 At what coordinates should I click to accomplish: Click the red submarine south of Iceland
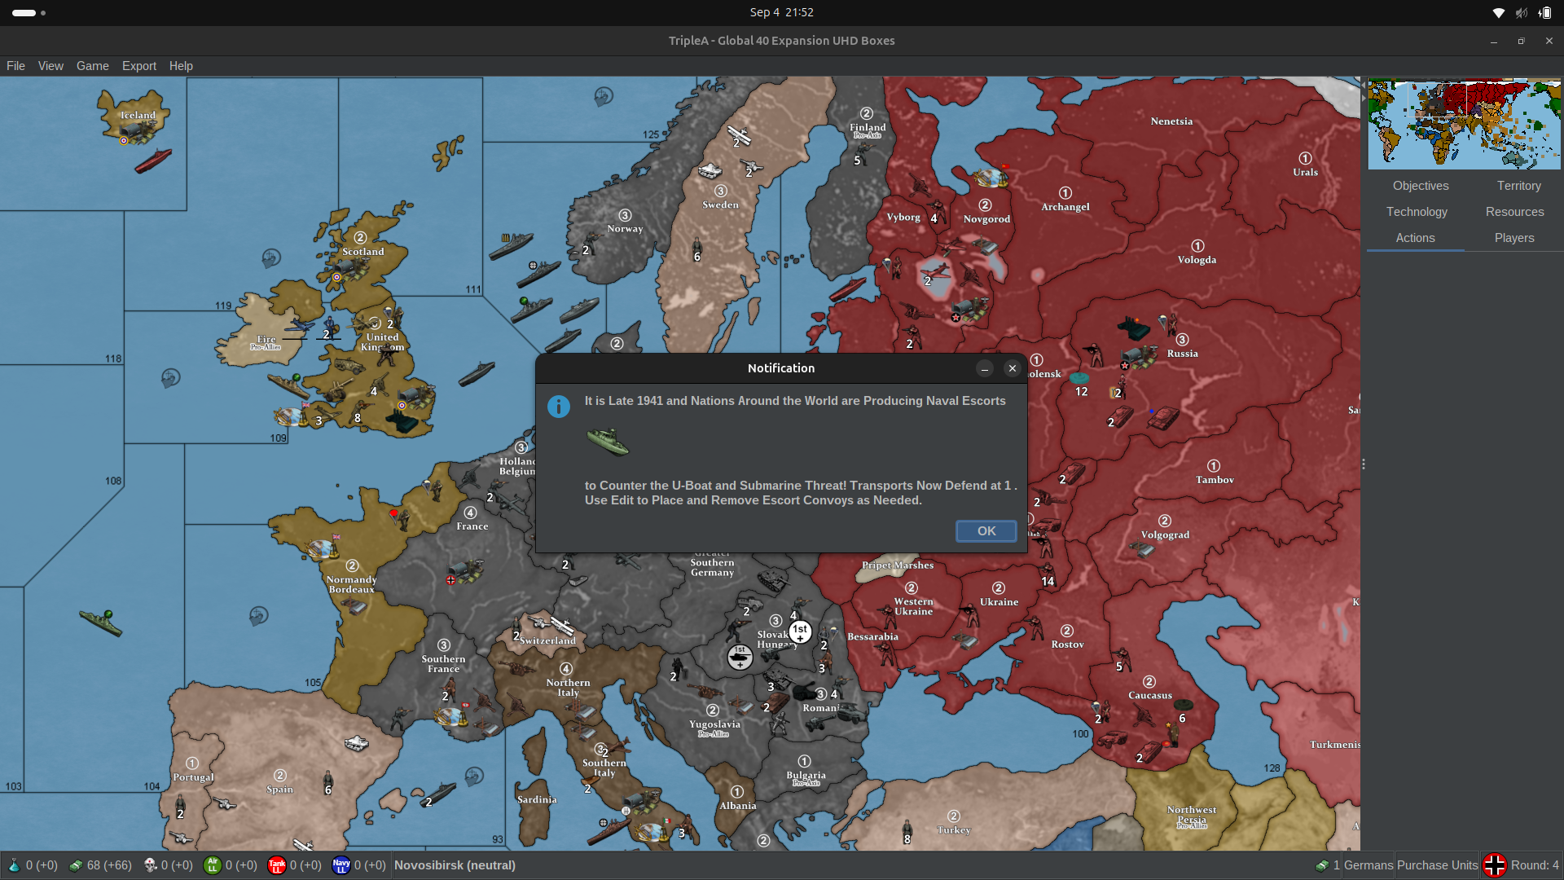pos(152,161)
